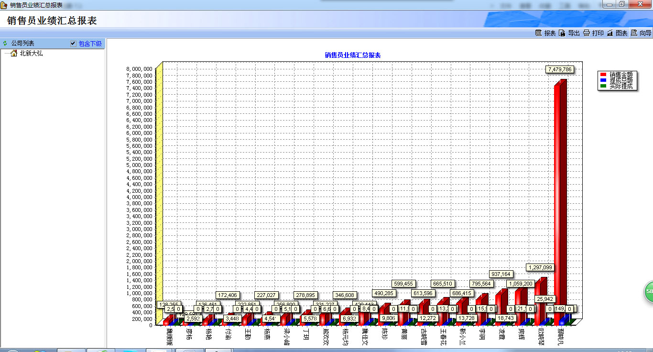This screenshot has width=653, height=352.
Task: Switch to 图表 chart view
Action: [610, 33]
